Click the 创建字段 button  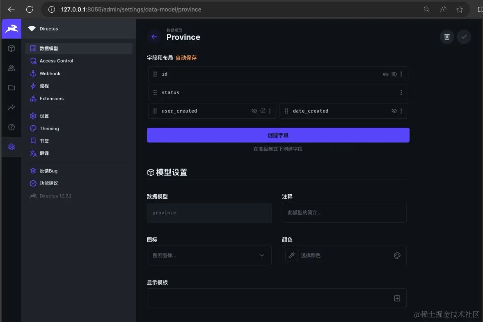coord(278,135)
